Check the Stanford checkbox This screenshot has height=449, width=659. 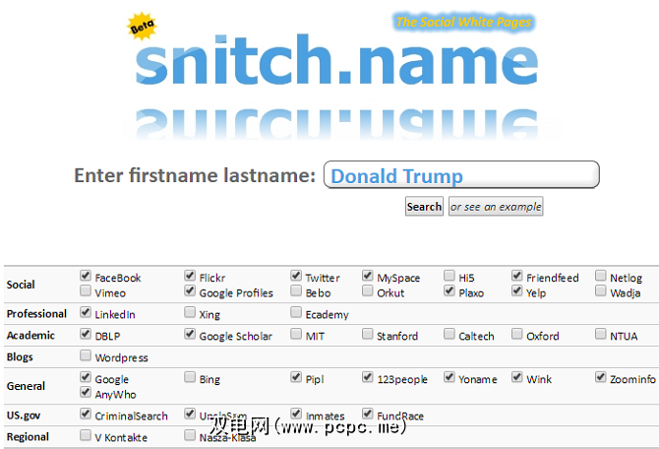pos(367,334)
